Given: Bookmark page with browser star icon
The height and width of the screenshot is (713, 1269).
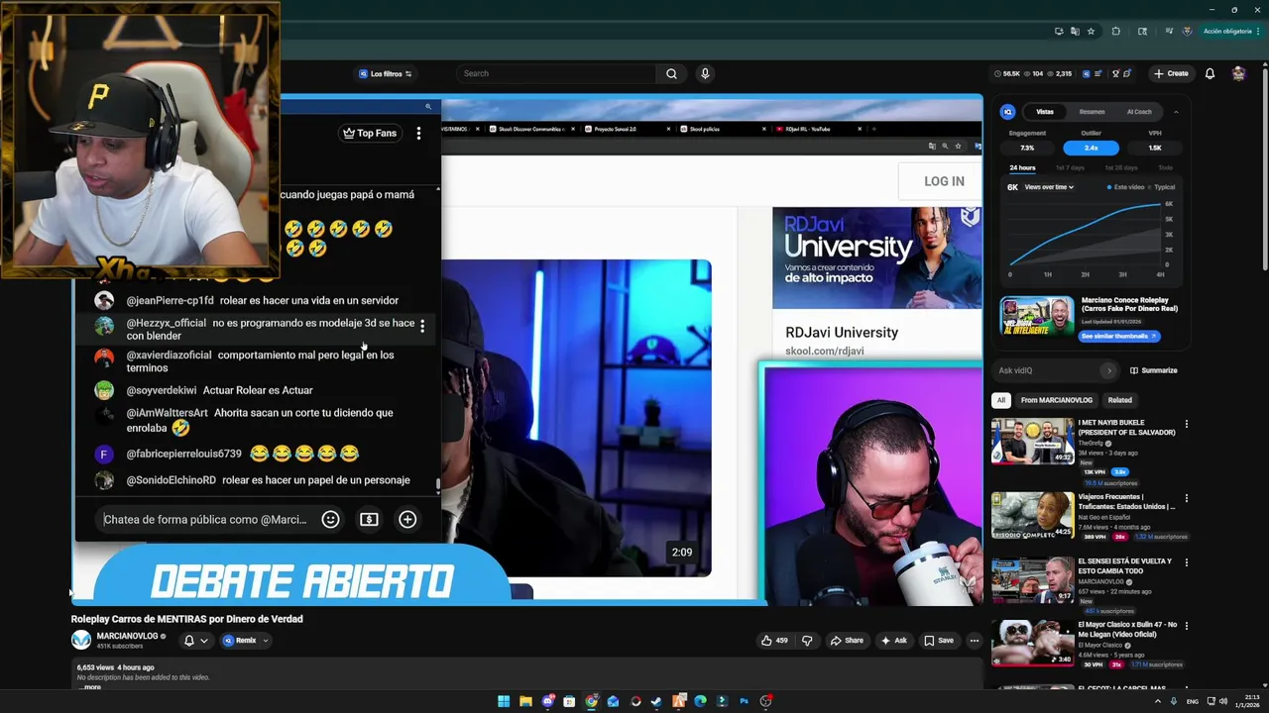Looking at the screenshot, I should pos(1091,31).
